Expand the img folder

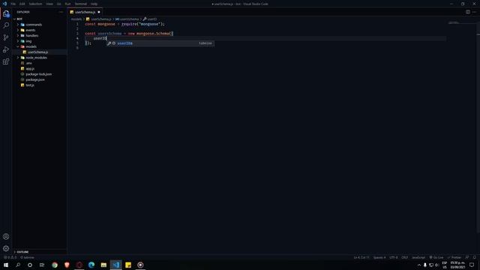point(28,41)
